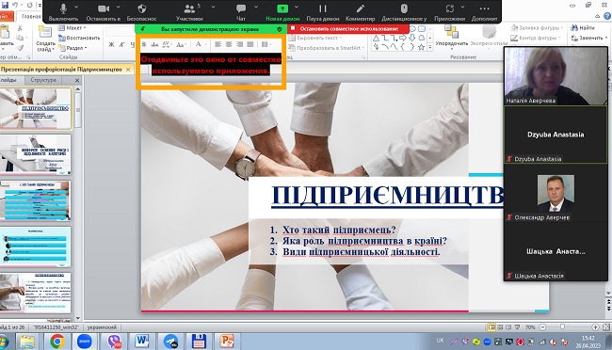Switch to the Структура outline tab
Image resolution: width=612 pixels, height=350 pixels.
(x=43, y=80)
